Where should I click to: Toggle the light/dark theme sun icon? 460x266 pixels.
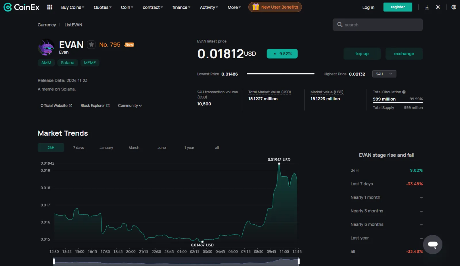438,7
